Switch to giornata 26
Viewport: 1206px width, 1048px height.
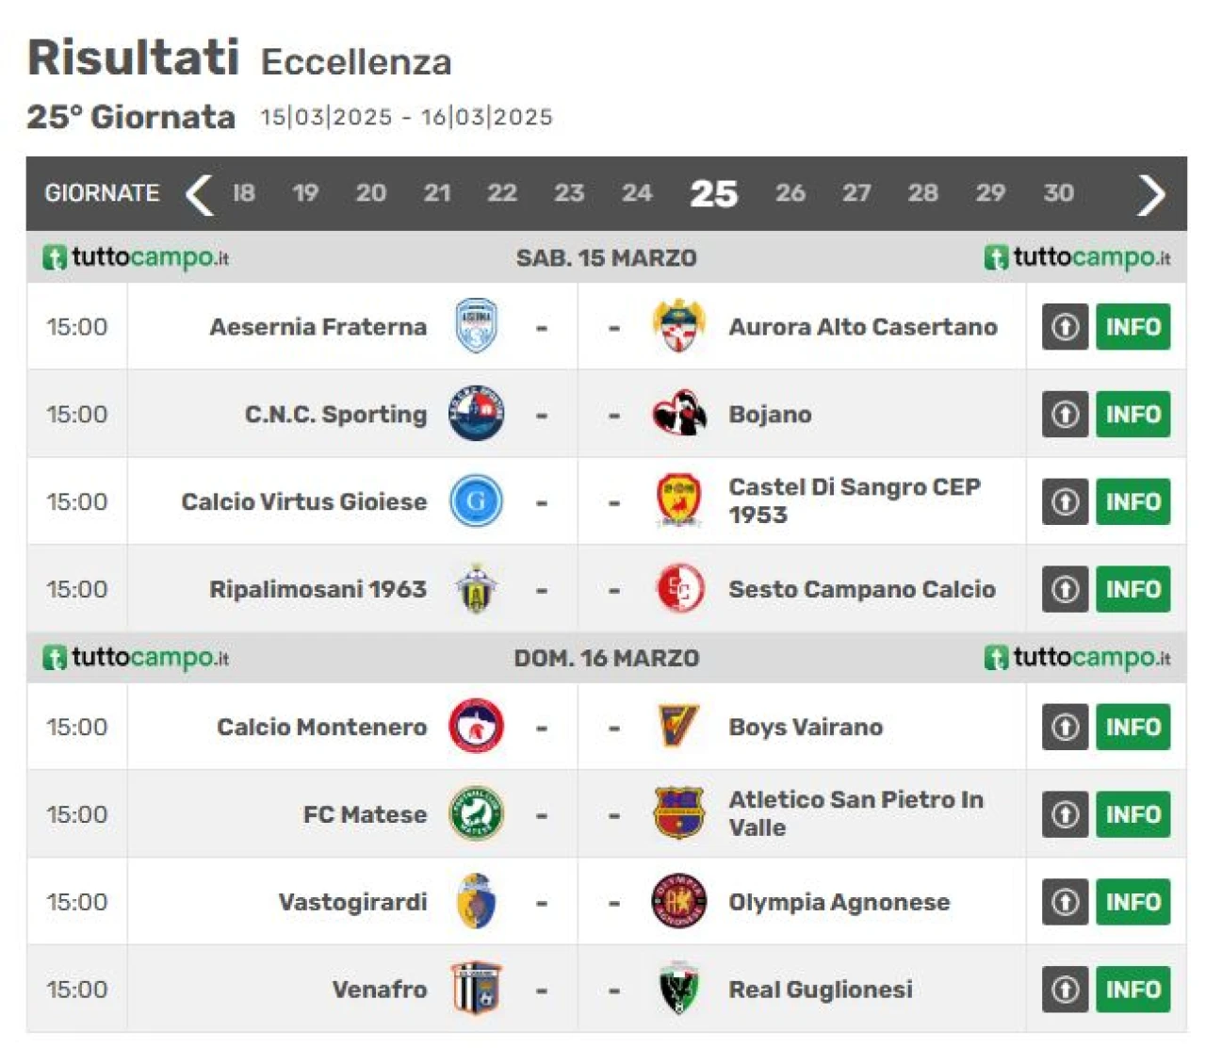[x=790, y=193]
